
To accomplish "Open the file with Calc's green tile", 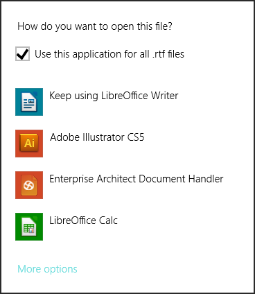I will [x=29, y=227].
